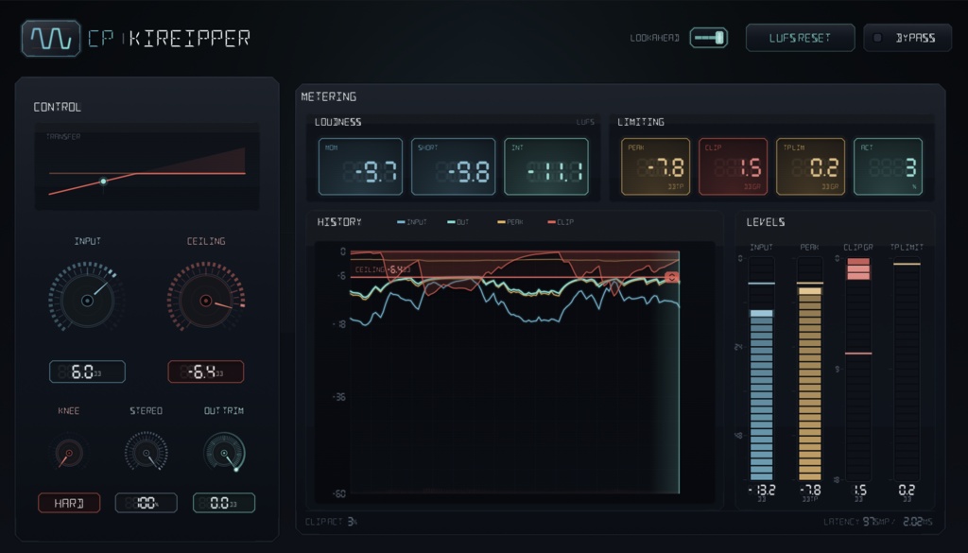This screenshot has width=968, height=553.
Task: Click the Ceiling knob
Action: pyautogui.click(x=205, y=301)
